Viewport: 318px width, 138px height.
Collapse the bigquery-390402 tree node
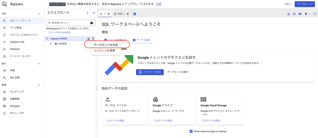[47, 39]
